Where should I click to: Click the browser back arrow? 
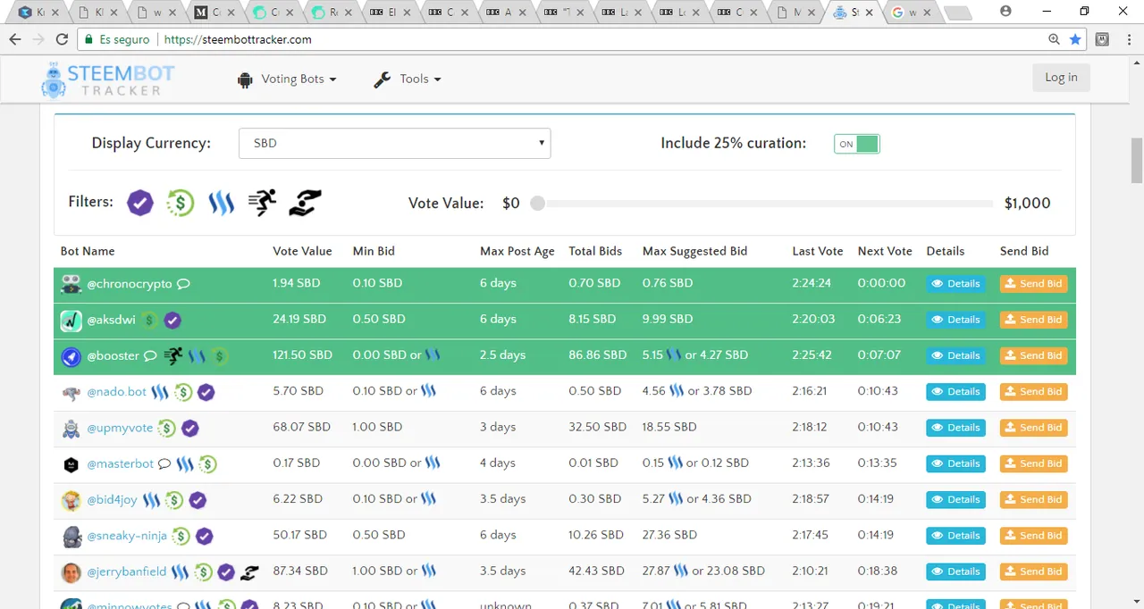pyautogui.click(x=15, y=39)
